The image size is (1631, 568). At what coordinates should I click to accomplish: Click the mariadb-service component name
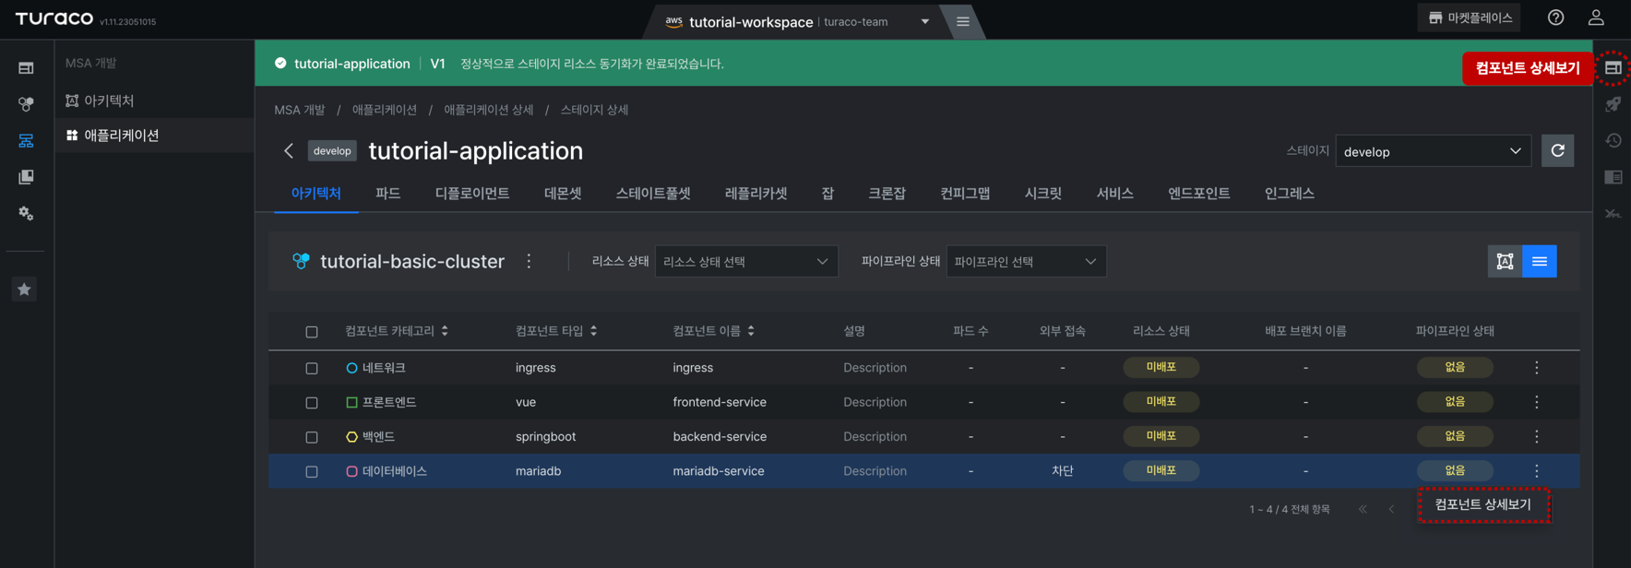719,471
